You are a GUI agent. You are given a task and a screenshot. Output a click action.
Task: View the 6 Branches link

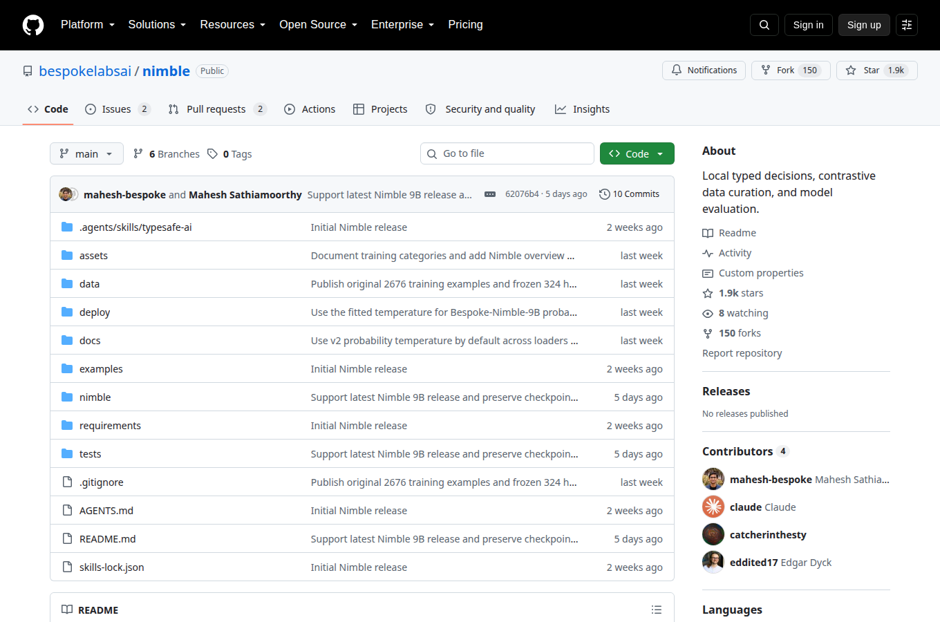[167, 153]
